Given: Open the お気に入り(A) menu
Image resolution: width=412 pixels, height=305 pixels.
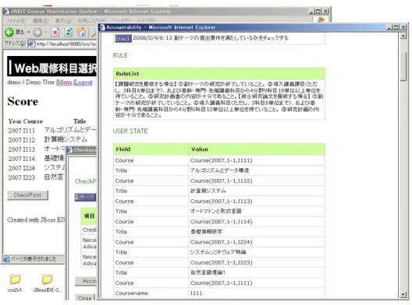Looking at the screenshot, I should 92,20.
